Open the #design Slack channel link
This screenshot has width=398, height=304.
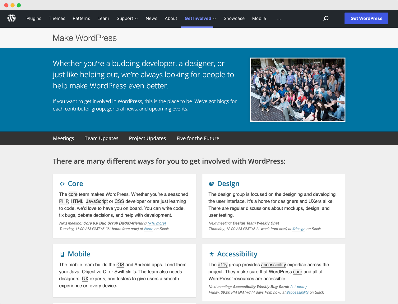point(299,229)
